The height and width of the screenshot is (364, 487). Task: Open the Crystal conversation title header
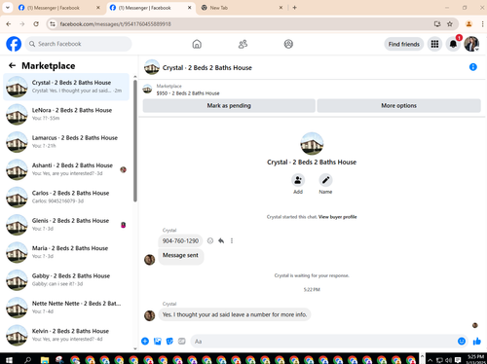coord(207,67)
